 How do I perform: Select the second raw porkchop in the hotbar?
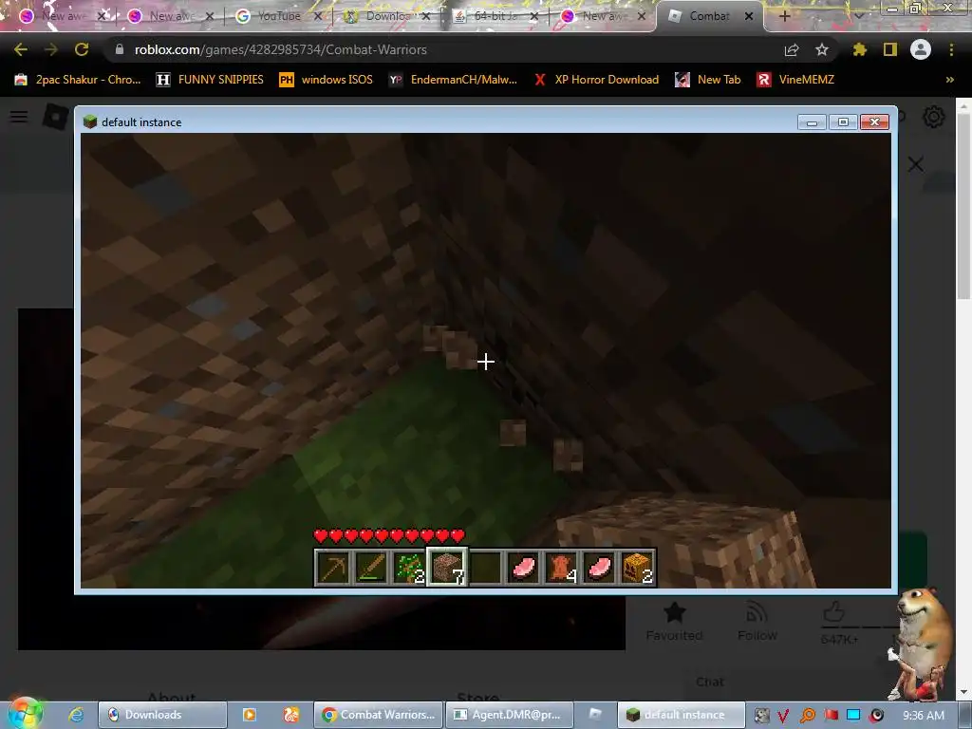click(x=599, y=568)
